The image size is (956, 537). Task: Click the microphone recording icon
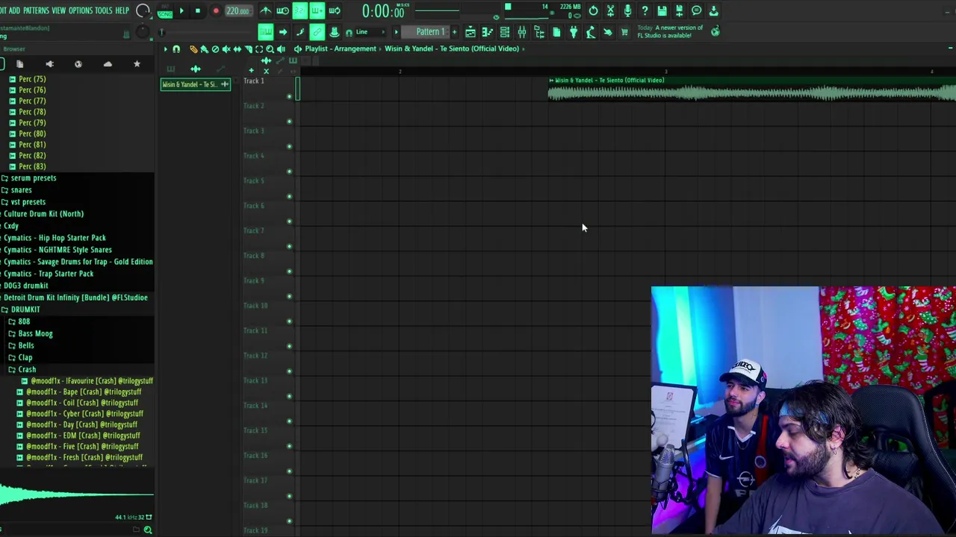tap(627, 10)
